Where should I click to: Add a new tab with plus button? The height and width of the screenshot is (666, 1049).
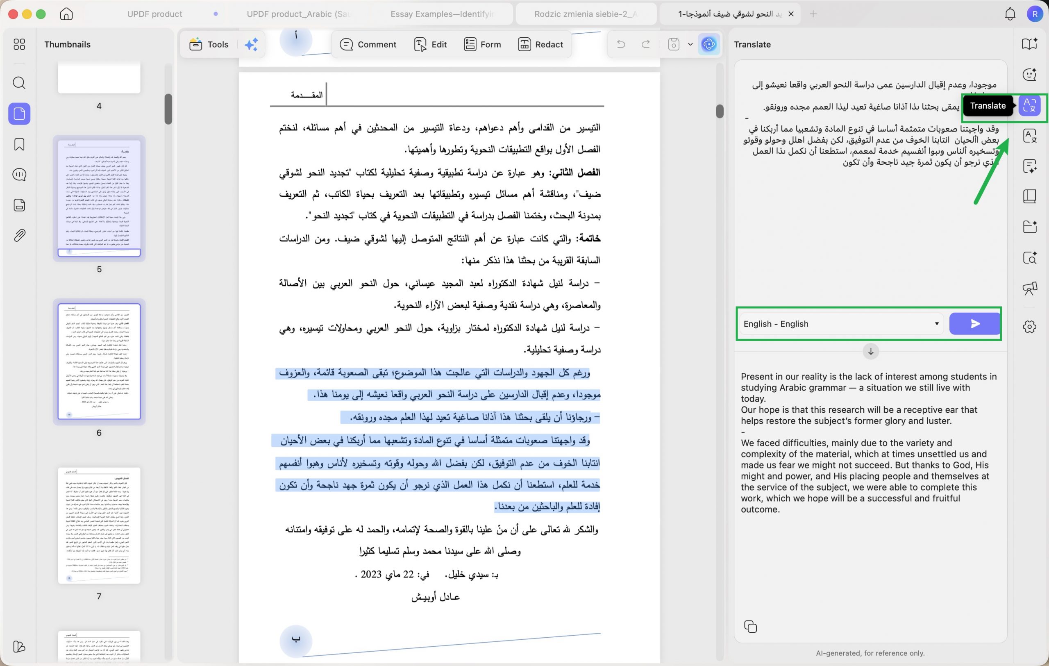813,14
